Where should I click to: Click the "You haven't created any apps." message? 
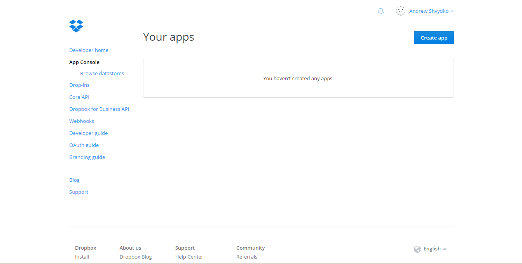pyautogui.click(x=299, y=78)
